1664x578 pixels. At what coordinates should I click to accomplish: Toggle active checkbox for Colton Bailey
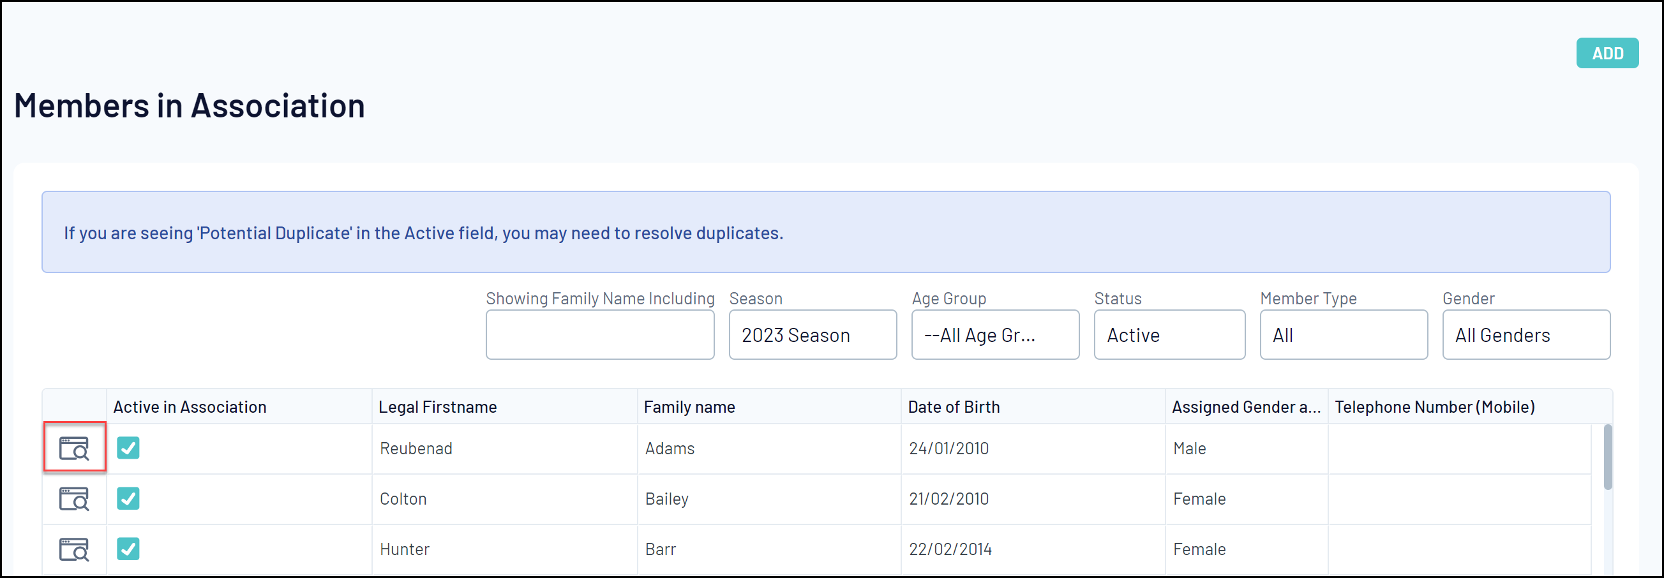tap(128, 498)
